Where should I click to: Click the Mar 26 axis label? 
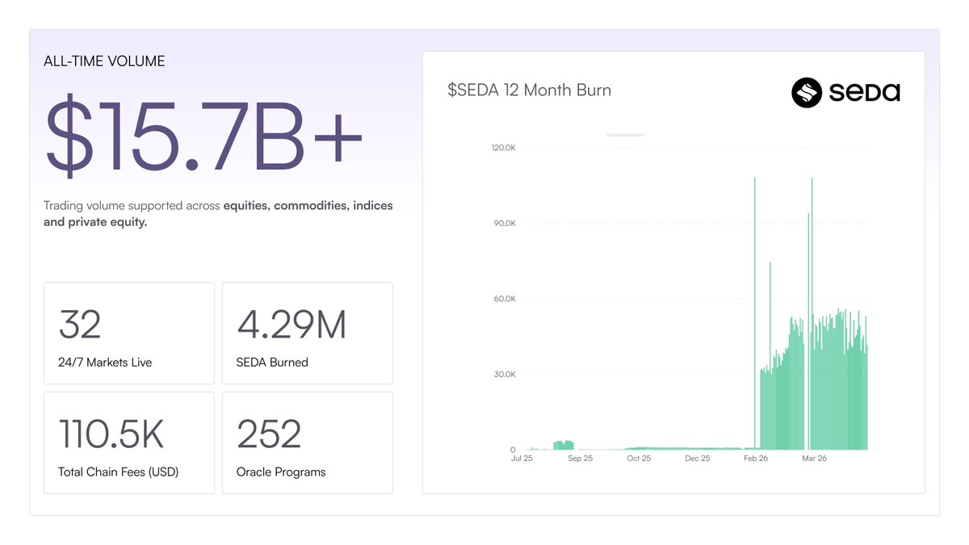coord(815,459)
